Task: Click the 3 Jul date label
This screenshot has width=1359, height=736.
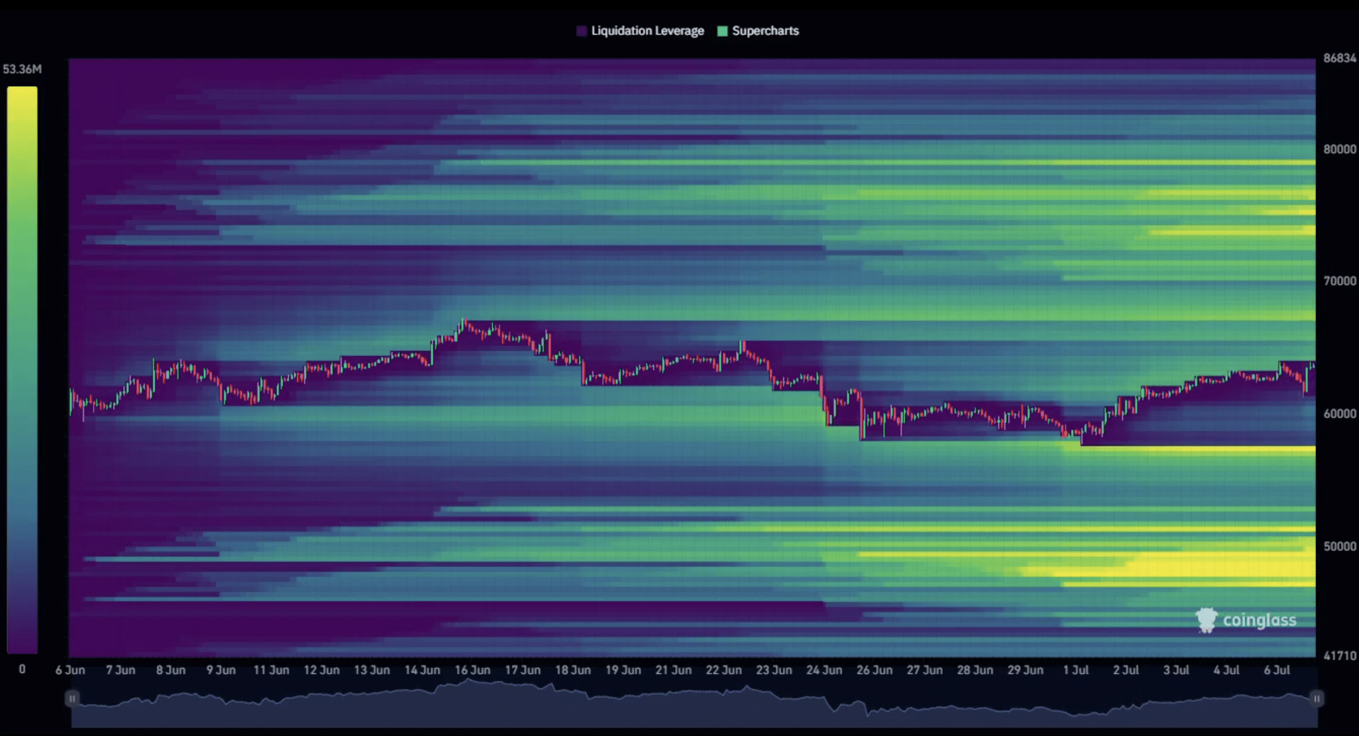Action: pos(1176,670)
